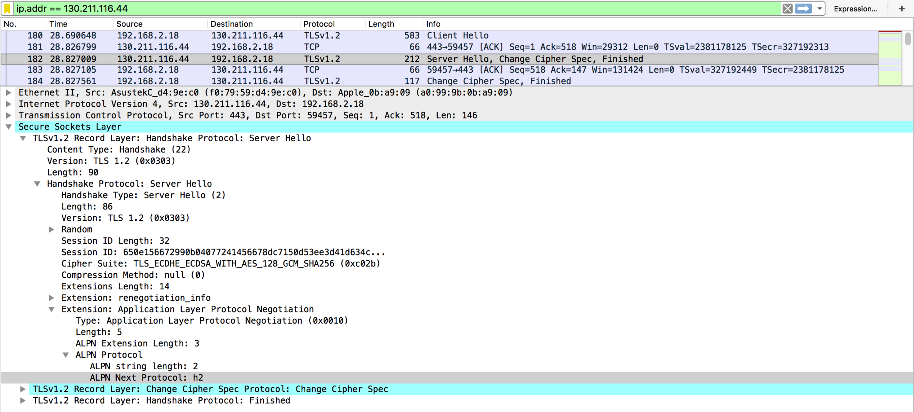
Task: Open the filter history dropdown arrow
Action: coord(819,8)
